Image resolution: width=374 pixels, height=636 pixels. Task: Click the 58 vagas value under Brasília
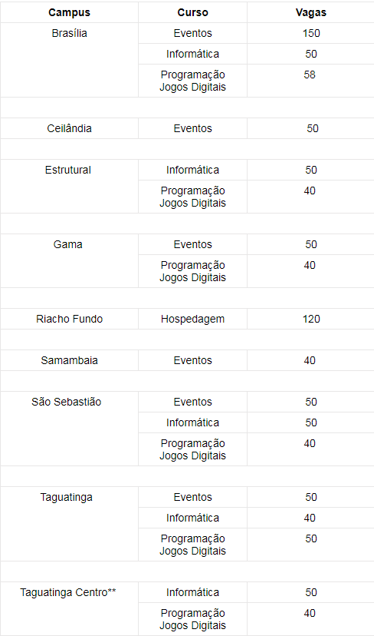(309, 75)
